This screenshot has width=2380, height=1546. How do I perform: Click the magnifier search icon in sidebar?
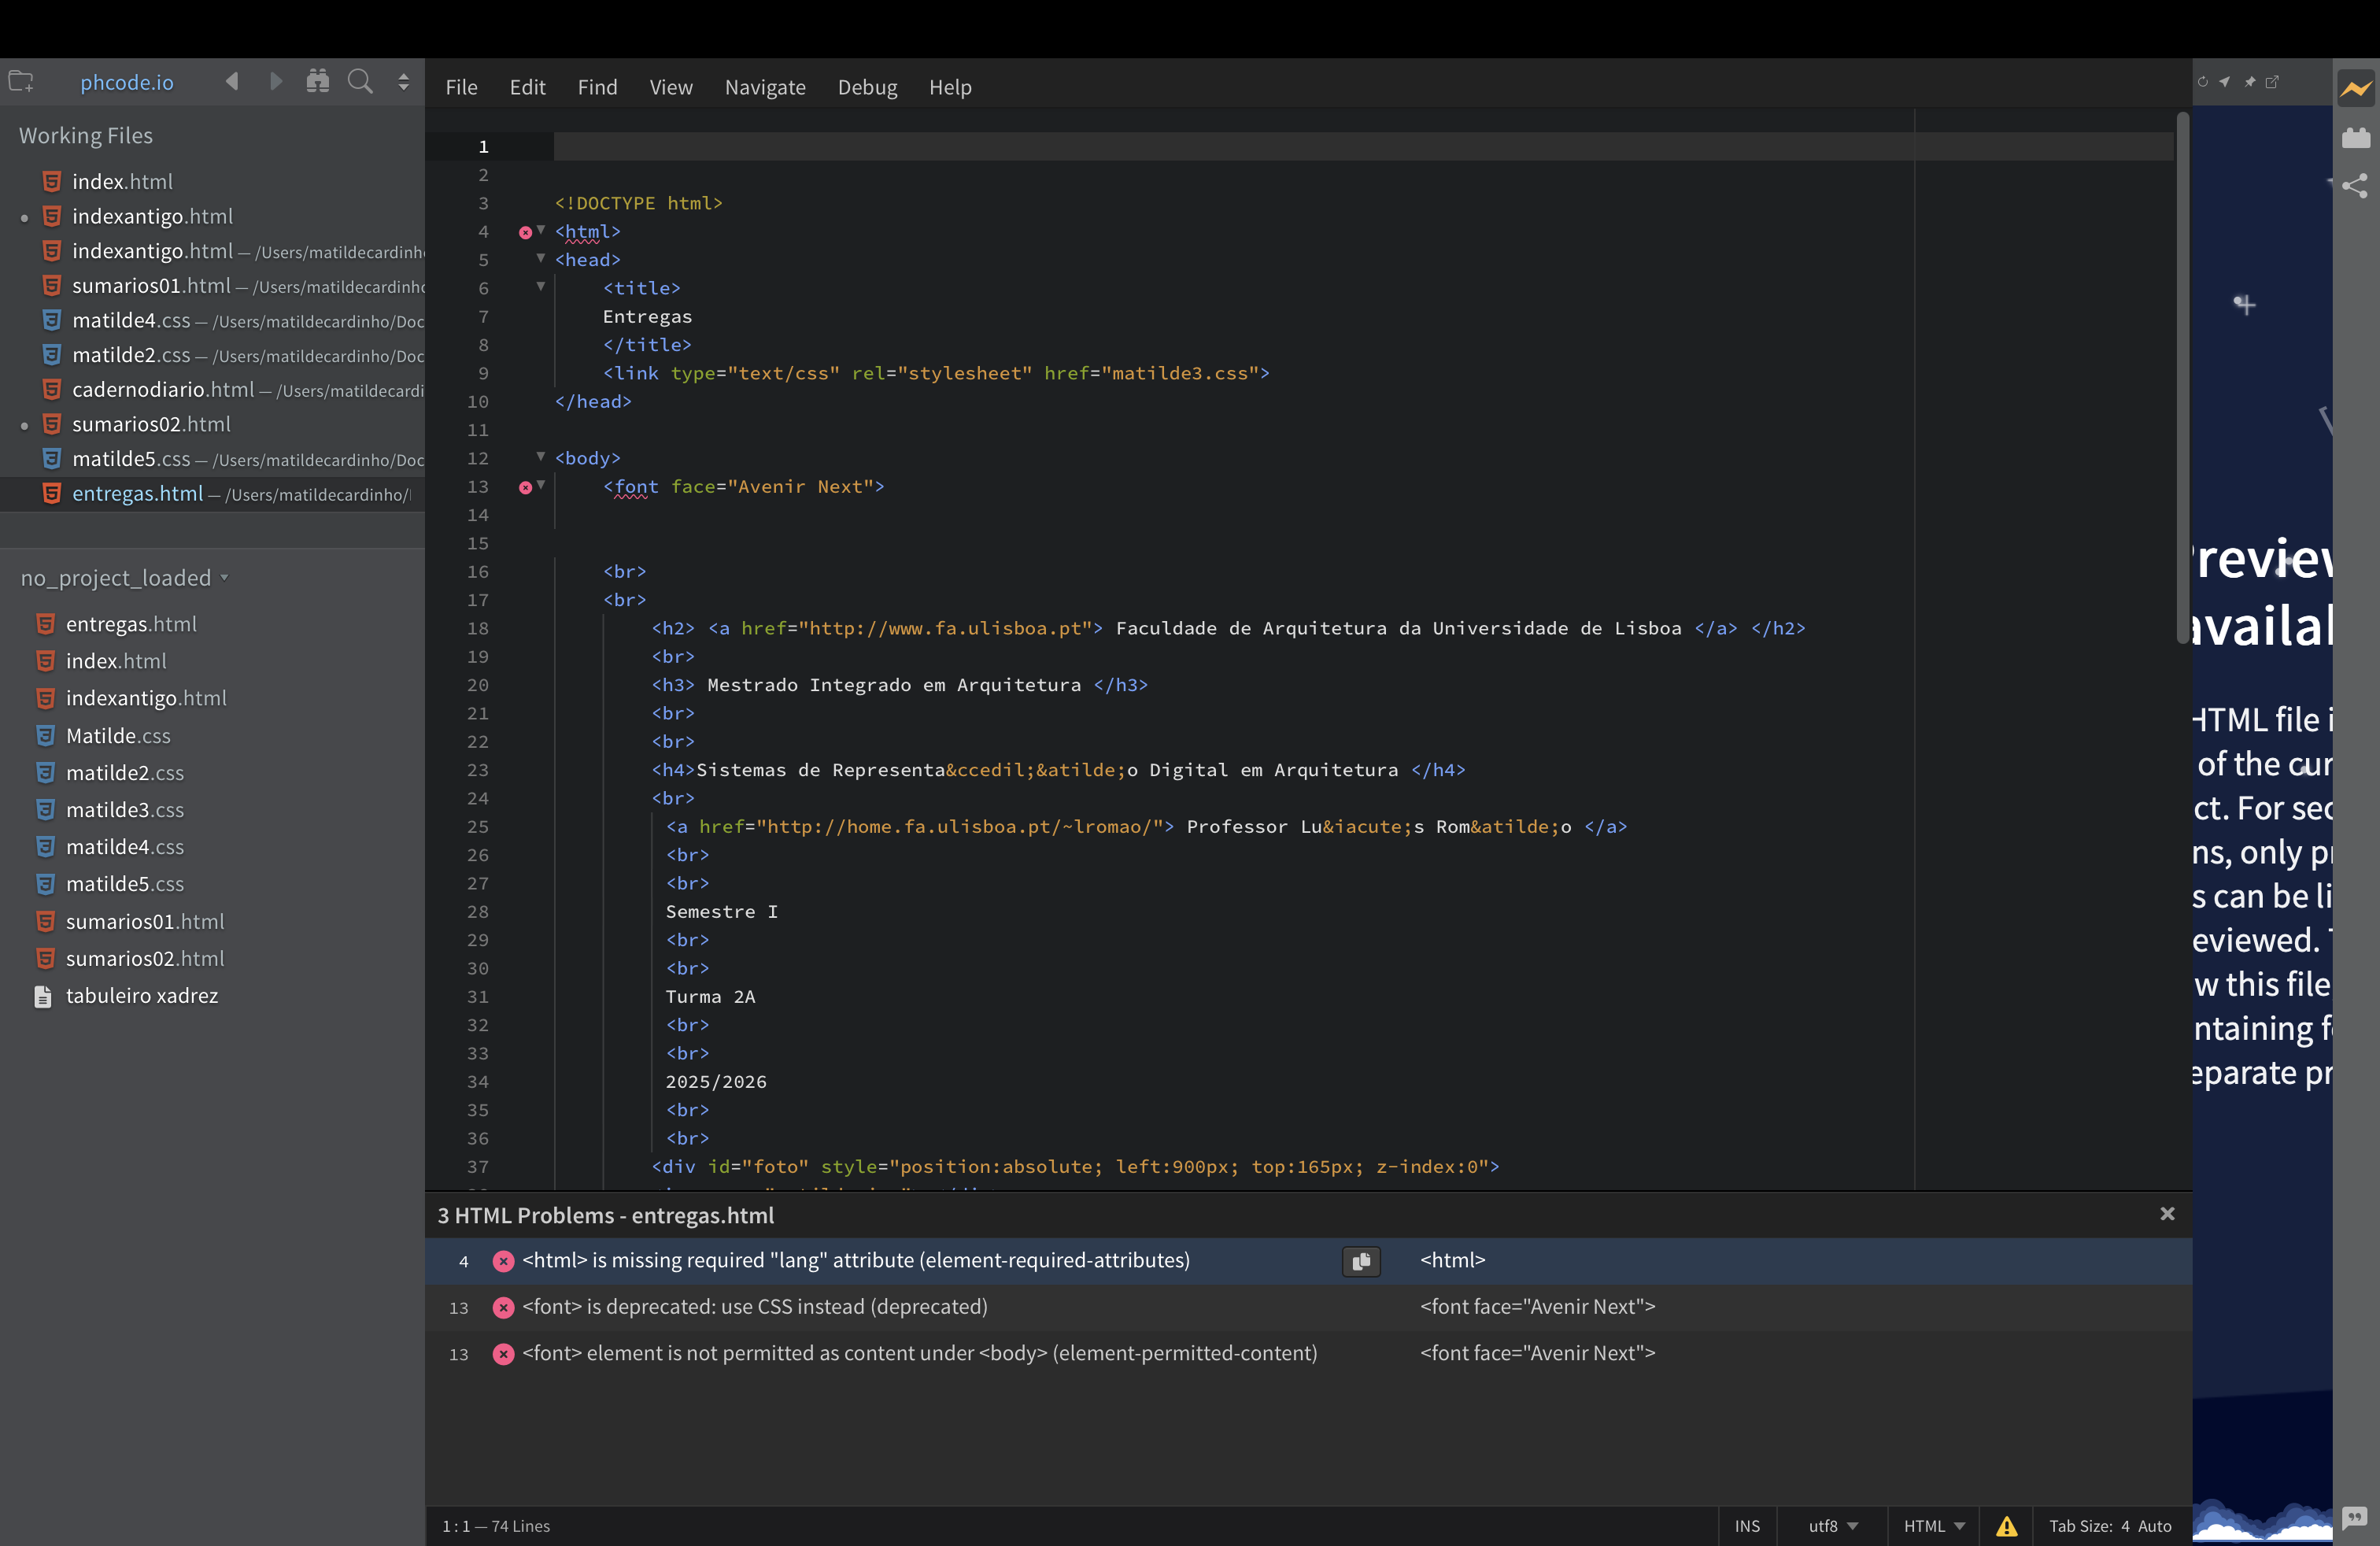click(x=360, y=82)
